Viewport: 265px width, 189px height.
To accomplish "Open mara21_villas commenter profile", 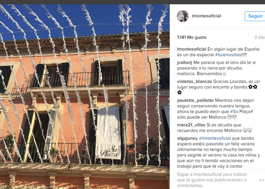I will [x=191, y=125].
